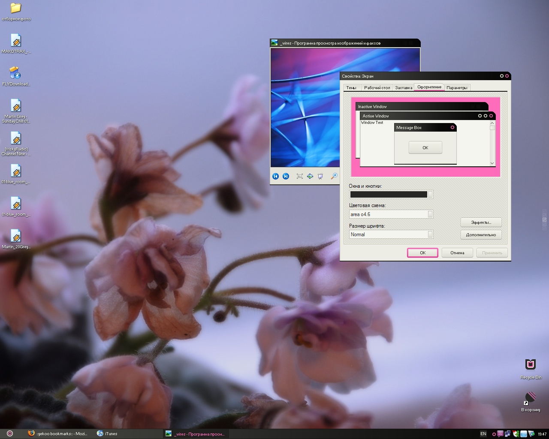Expand the Размер шрифта dropdown
This screenshot has height=439, width=549.
pos(430,235)
